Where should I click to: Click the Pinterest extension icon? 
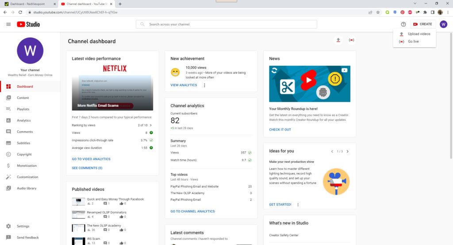pyautogui.click(x=403, y=12)
